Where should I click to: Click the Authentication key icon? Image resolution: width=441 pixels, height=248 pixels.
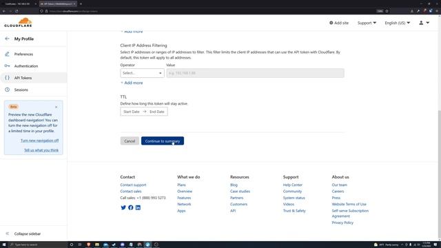(x=8, y=66)
